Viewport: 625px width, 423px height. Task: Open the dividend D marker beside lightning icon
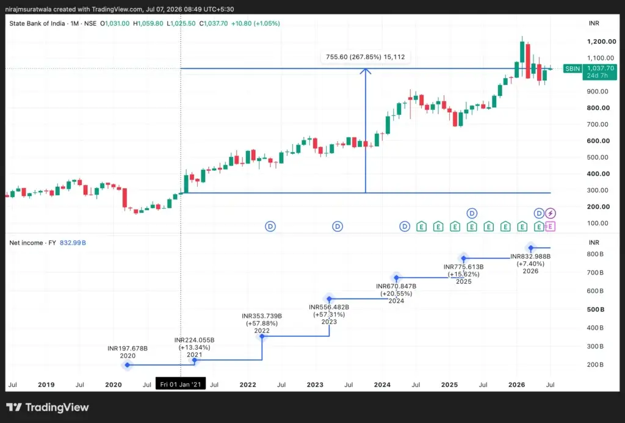point(539,213)
